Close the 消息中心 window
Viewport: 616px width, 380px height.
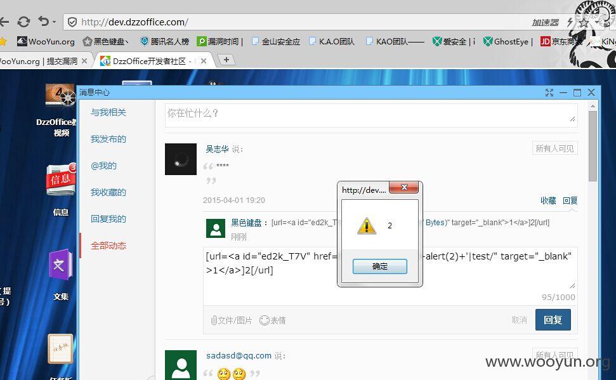click(591, 93)
